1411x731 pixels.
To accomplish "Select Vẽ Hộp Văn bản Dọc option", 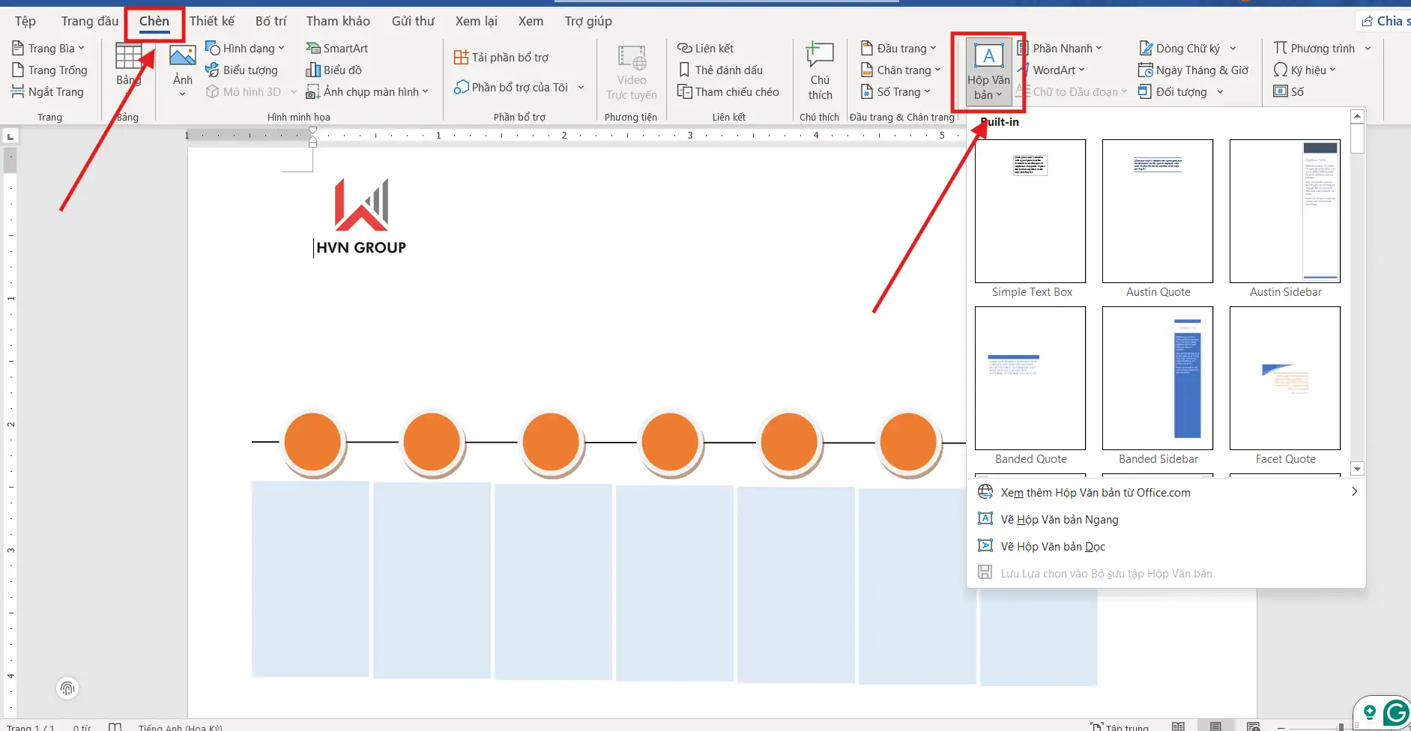I will (1052, 547).
